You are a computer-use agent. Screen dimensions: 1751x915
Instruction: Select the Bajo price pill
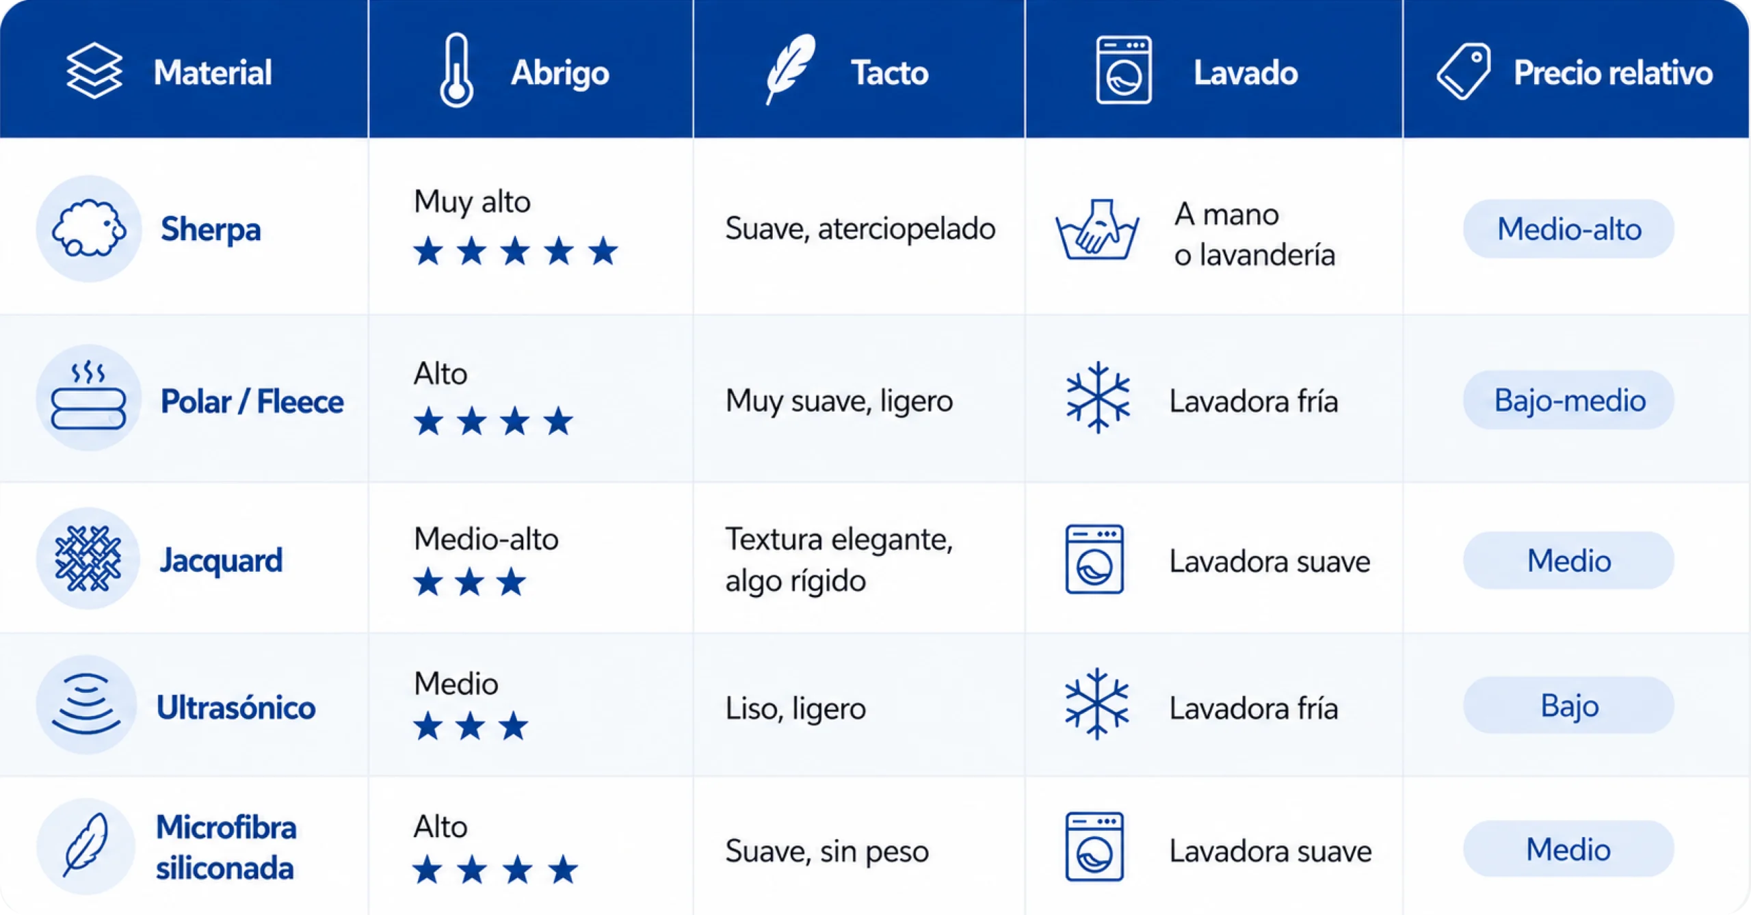click(1568, 705)
